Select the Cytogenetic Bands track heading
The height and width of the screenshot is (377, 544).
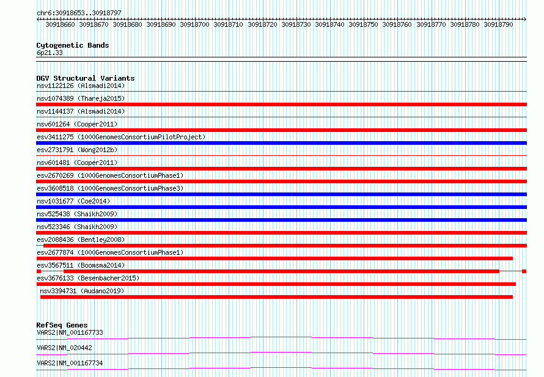(73, 45)
